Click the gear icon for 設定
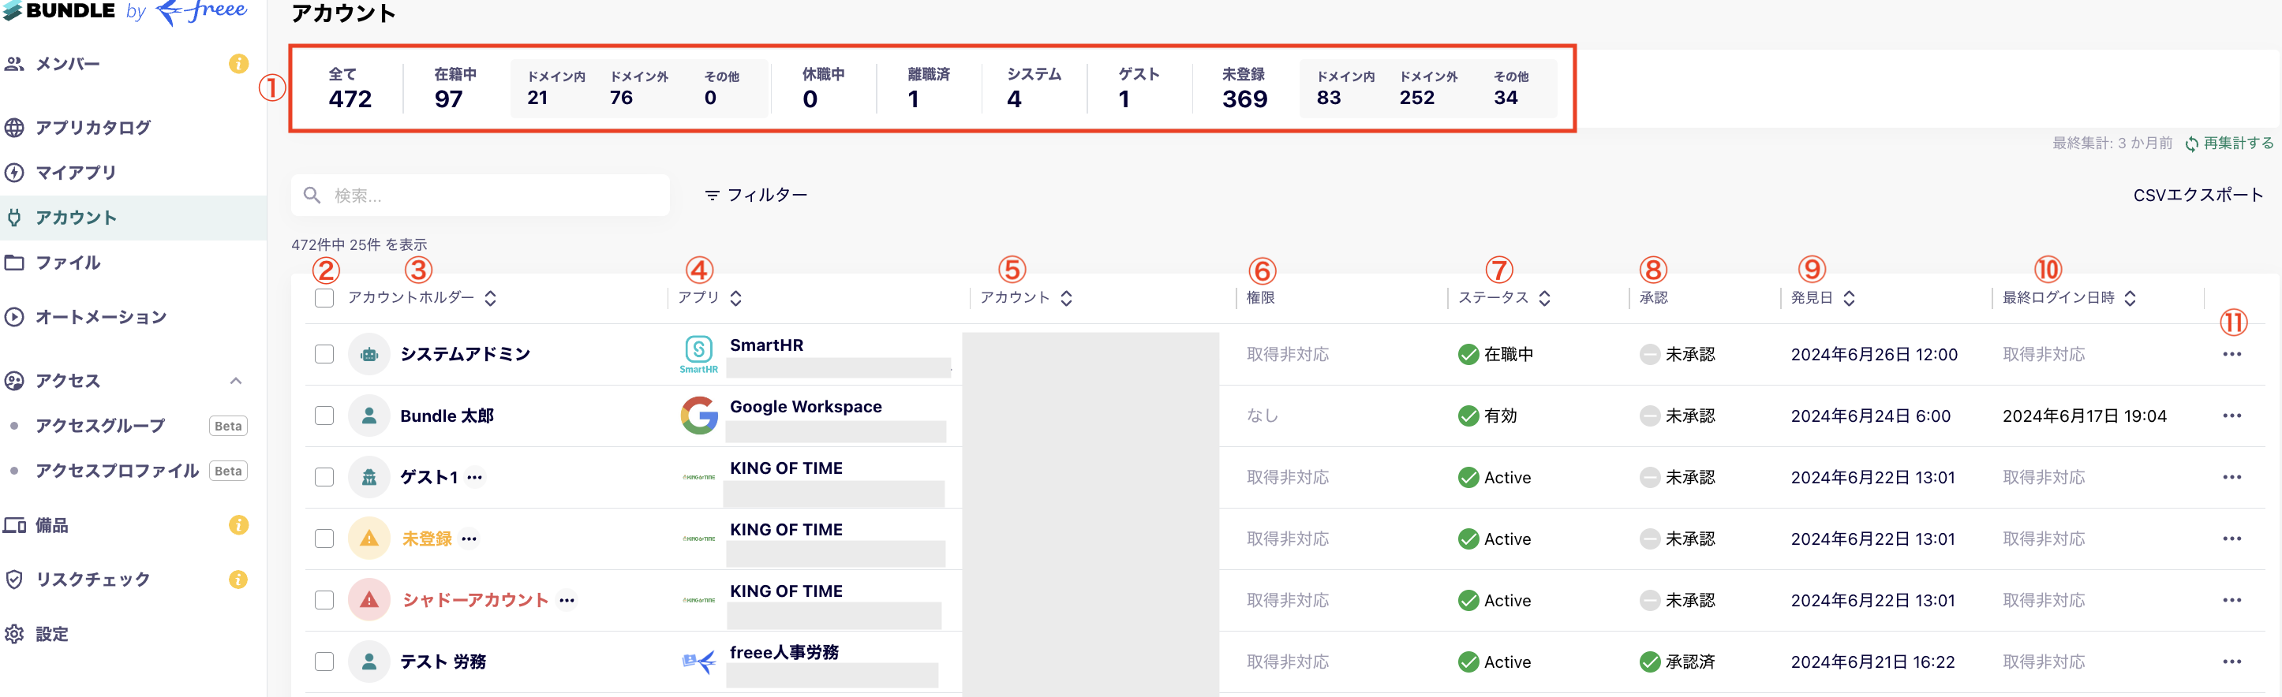Viewport: 2282px width, 697px height. (14, 634)
